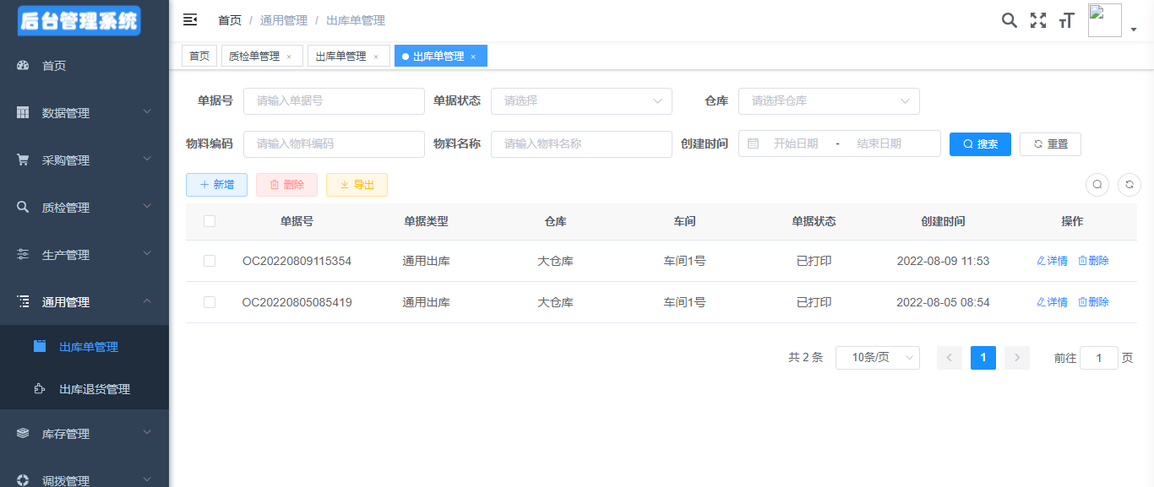Collapse sidebar with the hamburger toggle icon
Image resolution: width=1154 pixels, height=487 pixels.
click(x=190, y=20)
